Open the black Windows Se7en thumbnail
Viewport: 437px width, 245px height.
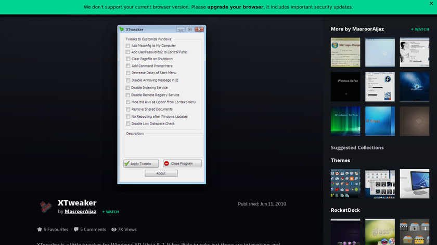click(x=345, y=87)
